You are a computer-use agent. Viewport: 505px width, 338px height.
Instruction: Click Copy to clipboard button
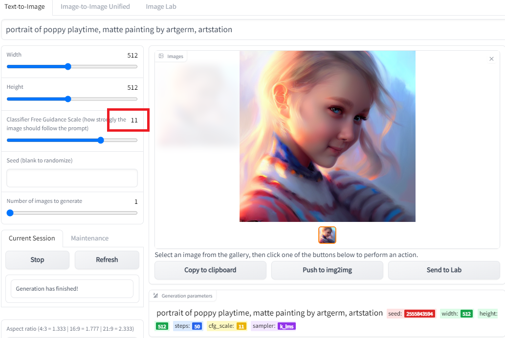pos(210,270)
